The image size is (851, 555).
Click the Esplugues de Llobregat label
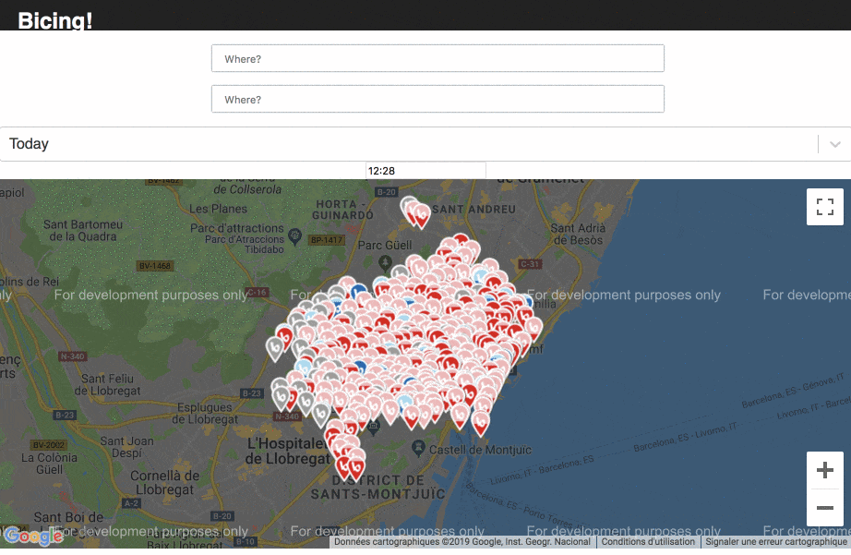pos(205,414)
